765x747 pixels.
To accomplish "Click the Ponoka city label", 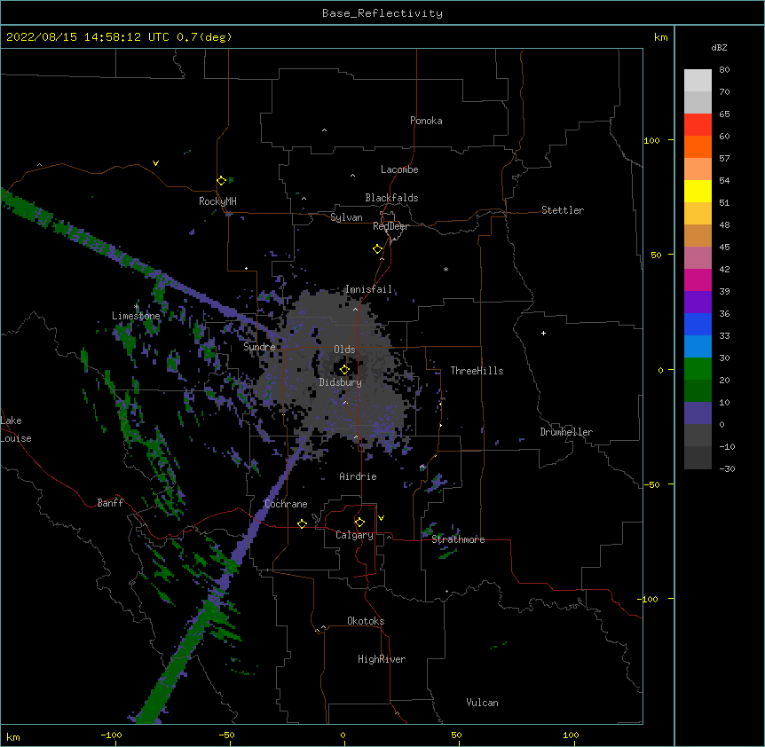I will (426, 121).
